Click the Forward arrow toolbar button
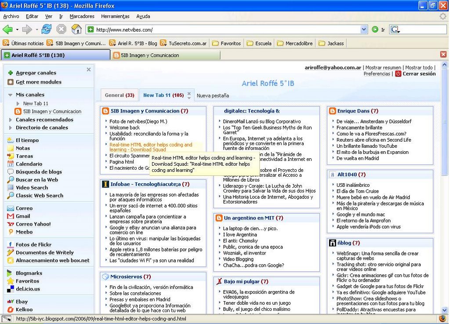The image size is (450, 324). coord(27,29)
